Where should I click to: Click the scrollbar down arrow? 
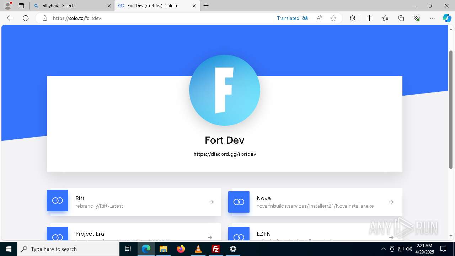click(451, 236)
